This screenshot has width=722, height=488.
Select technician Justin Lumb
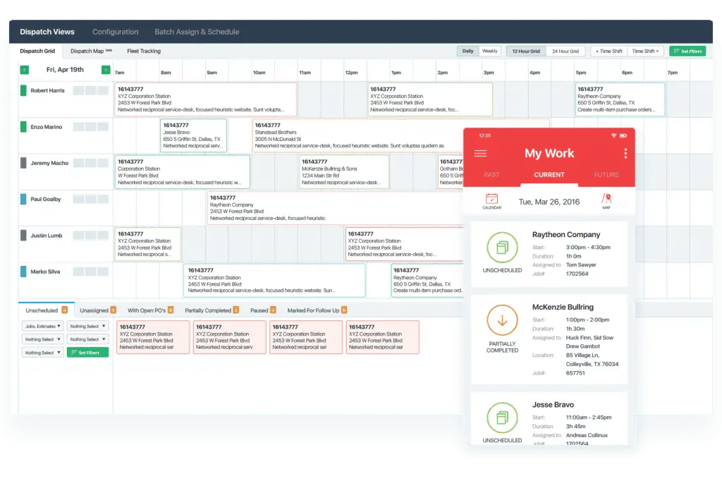46,236
